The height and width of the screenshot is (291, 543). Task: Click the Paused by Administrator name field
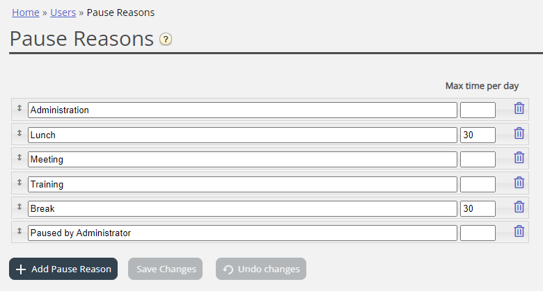pos(242,233)
